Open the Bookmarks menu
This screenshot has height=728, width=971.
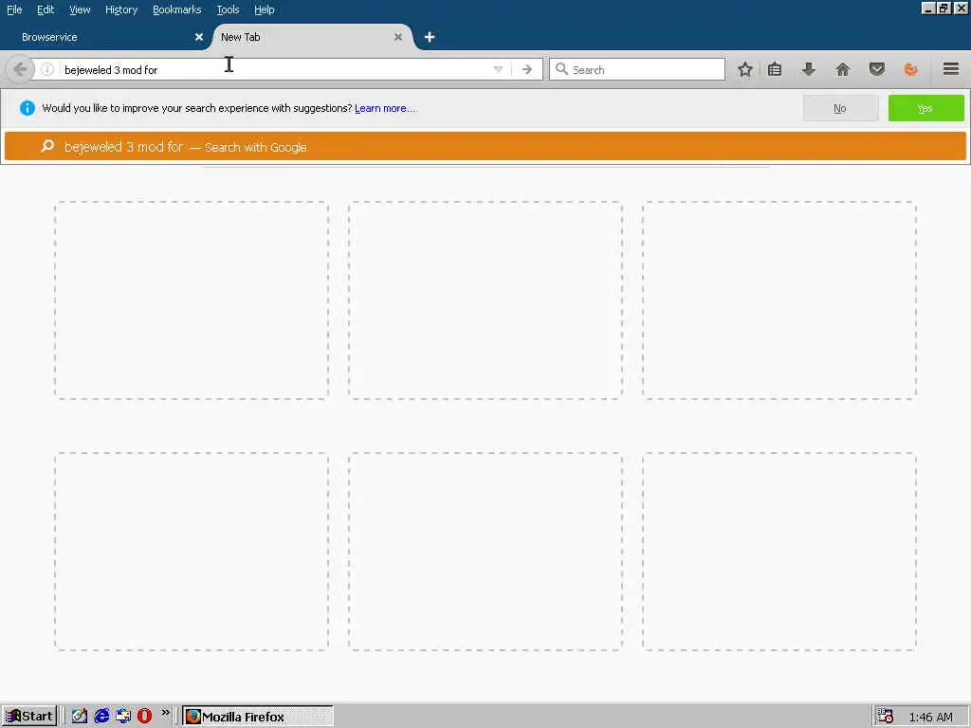coord(177,9)
